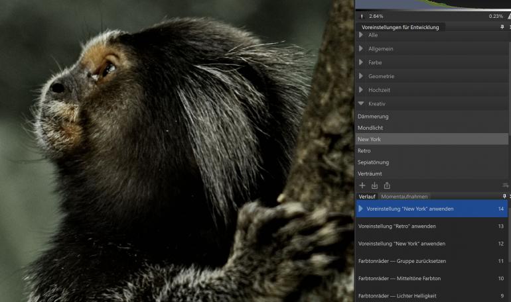Go back to history step 12 New York anwenden
511x302 pixels.
click(x=432, y=244)
